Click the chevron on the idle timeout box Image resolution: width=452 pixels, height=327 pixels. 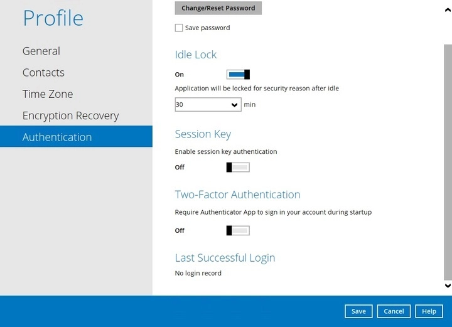234,105
